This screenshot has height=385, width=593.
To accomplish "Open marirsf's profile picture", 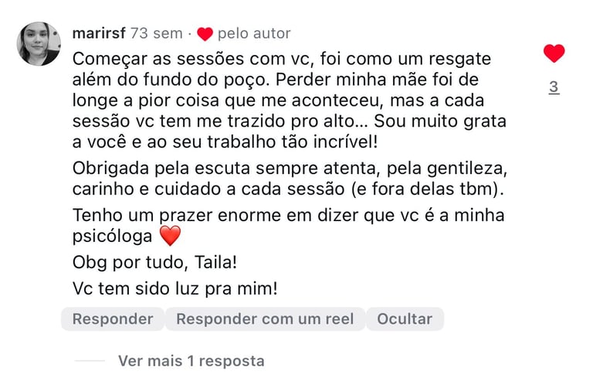I will point(39,43).
